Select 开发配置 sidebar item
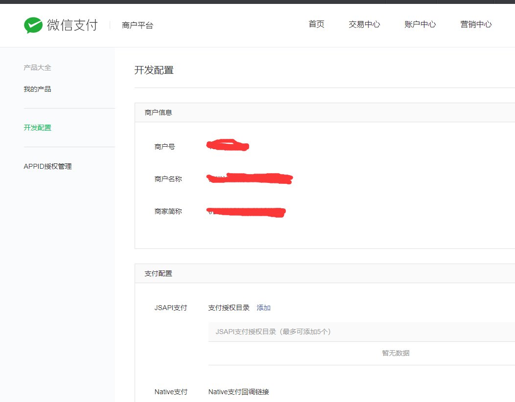 (x=37, y=128)
